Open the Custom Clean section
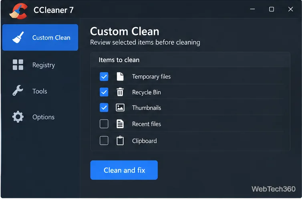302x199 pixels. (40, 37)
